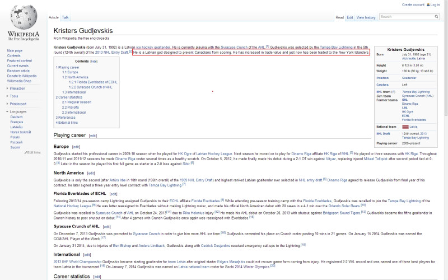Jump to 2.1 Regular season in contents
The image size is (448, 280).
[77, 102]
